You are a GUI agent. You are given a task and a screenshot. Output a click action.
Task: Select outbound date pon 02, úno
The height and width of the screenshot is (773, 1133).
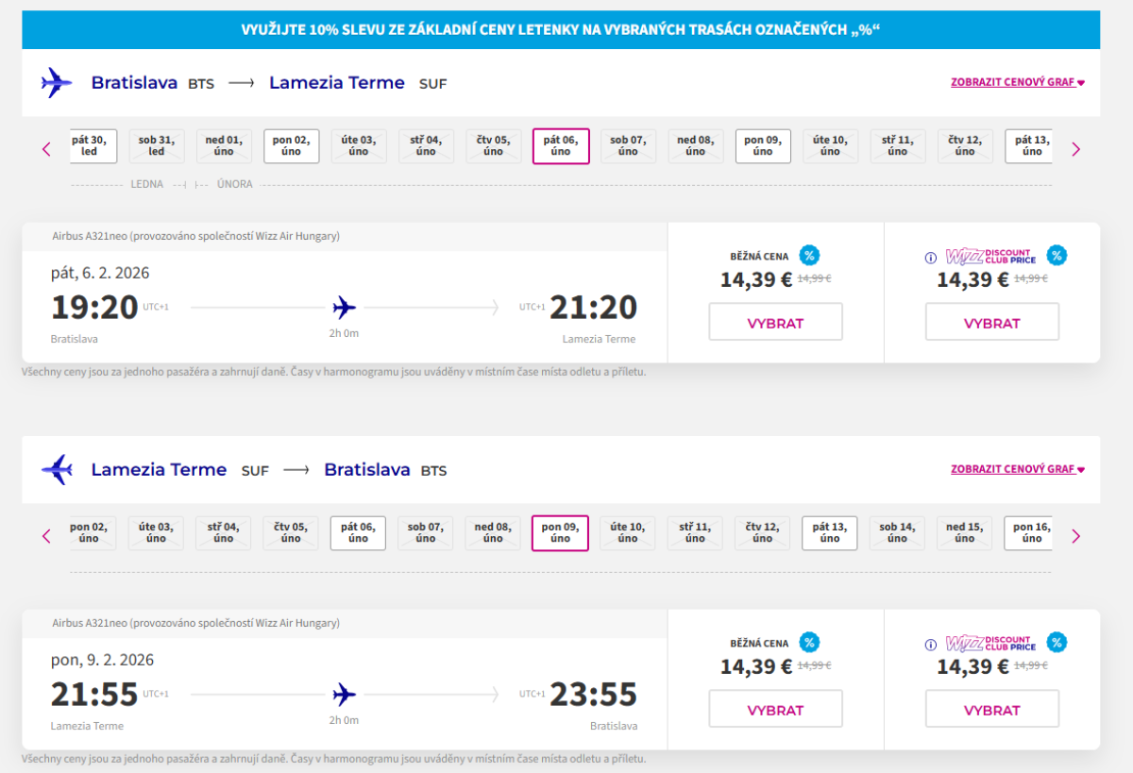(x=291, y=145)
